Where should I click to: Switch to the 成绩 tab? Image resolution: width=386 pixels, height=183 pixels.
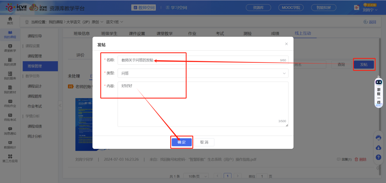(x=274, y=33)
